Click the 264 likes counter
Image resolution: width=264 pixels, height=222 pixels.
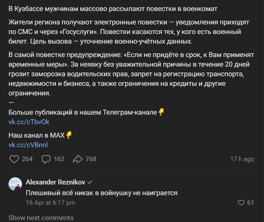[27, 159]
